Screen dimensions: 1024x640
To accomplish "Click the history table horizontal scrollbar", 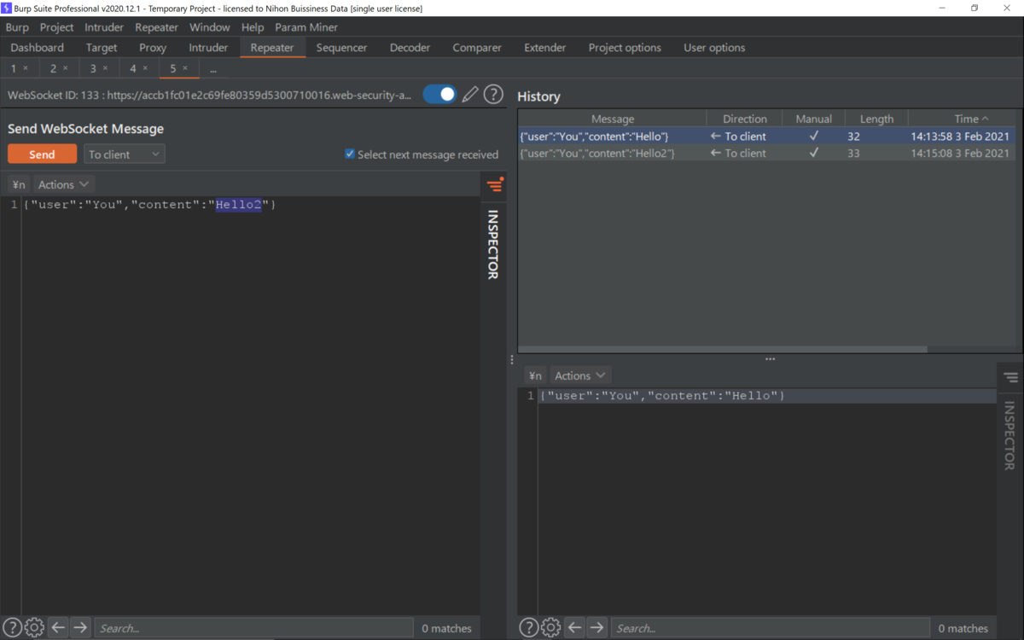I will click(723, 349).
